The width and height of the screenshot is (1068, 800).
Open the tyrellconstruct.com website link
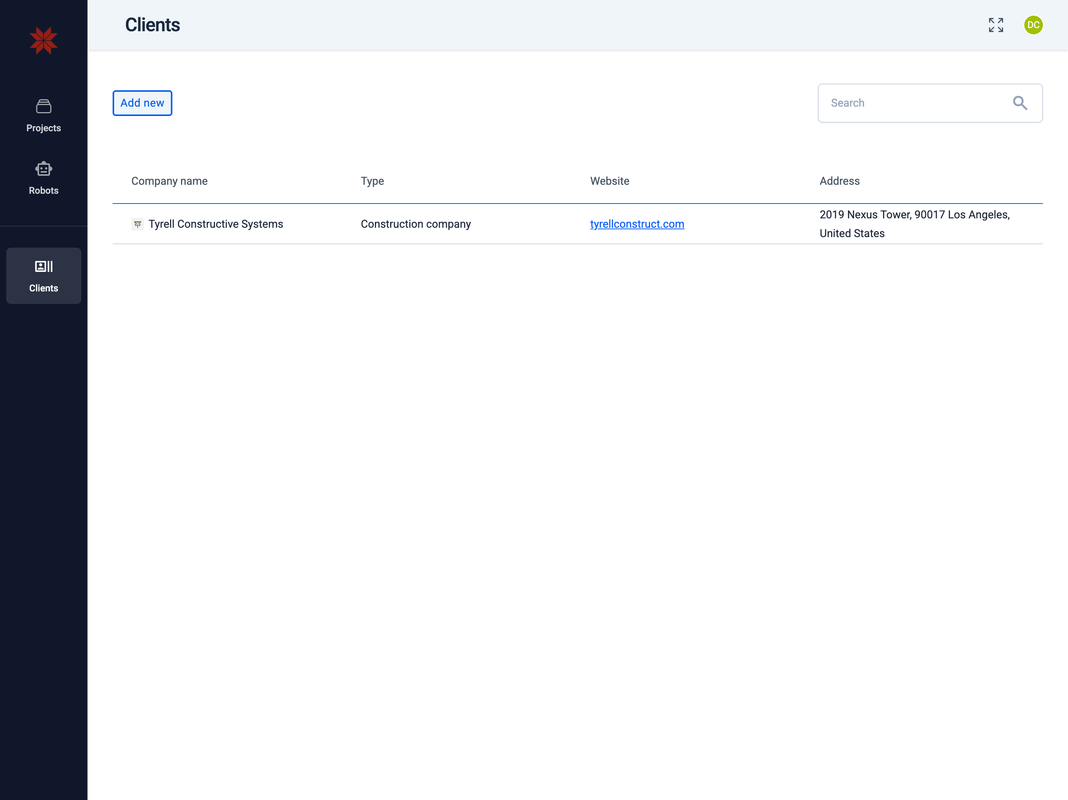point(636,224)
